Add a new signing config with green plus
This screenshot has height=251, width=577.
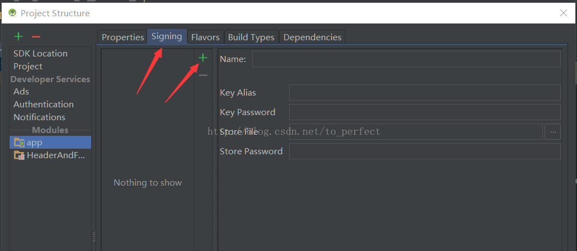[x=203, y=58]
